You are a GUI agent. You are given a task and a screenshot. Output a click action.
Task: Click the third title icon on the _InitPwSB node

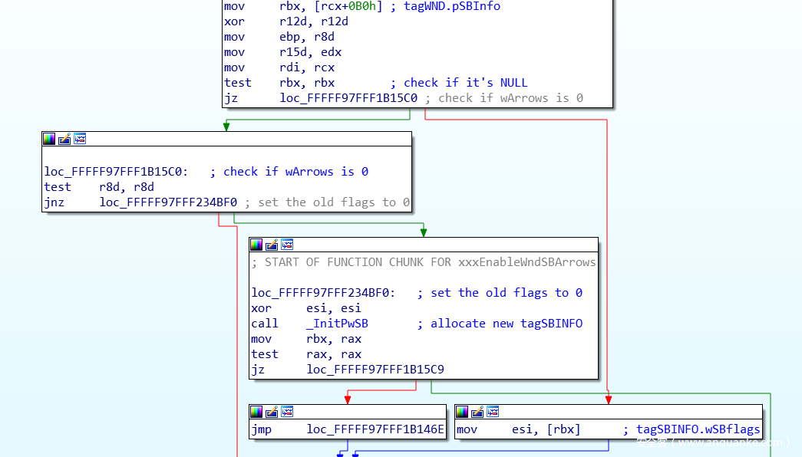[x=287, y=245]
